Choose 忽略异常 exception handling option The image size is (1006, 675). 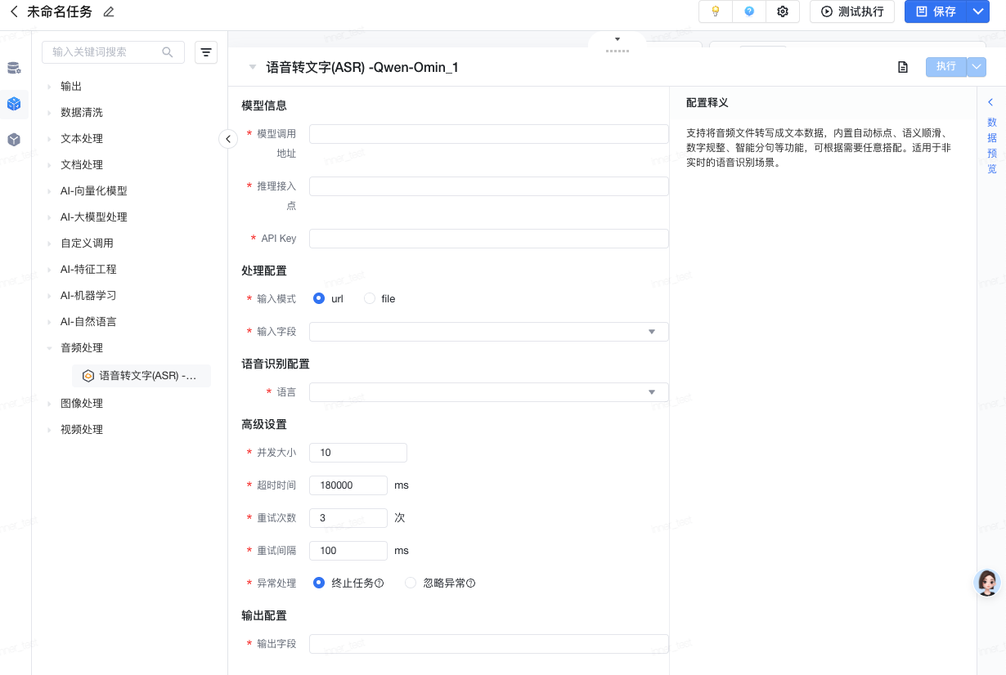pyautogui.click(x=411, y=583)
